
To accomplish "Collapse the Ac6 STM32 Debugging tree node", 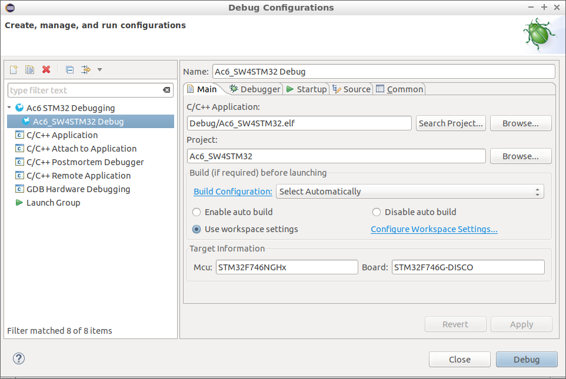I will (9, 108).
